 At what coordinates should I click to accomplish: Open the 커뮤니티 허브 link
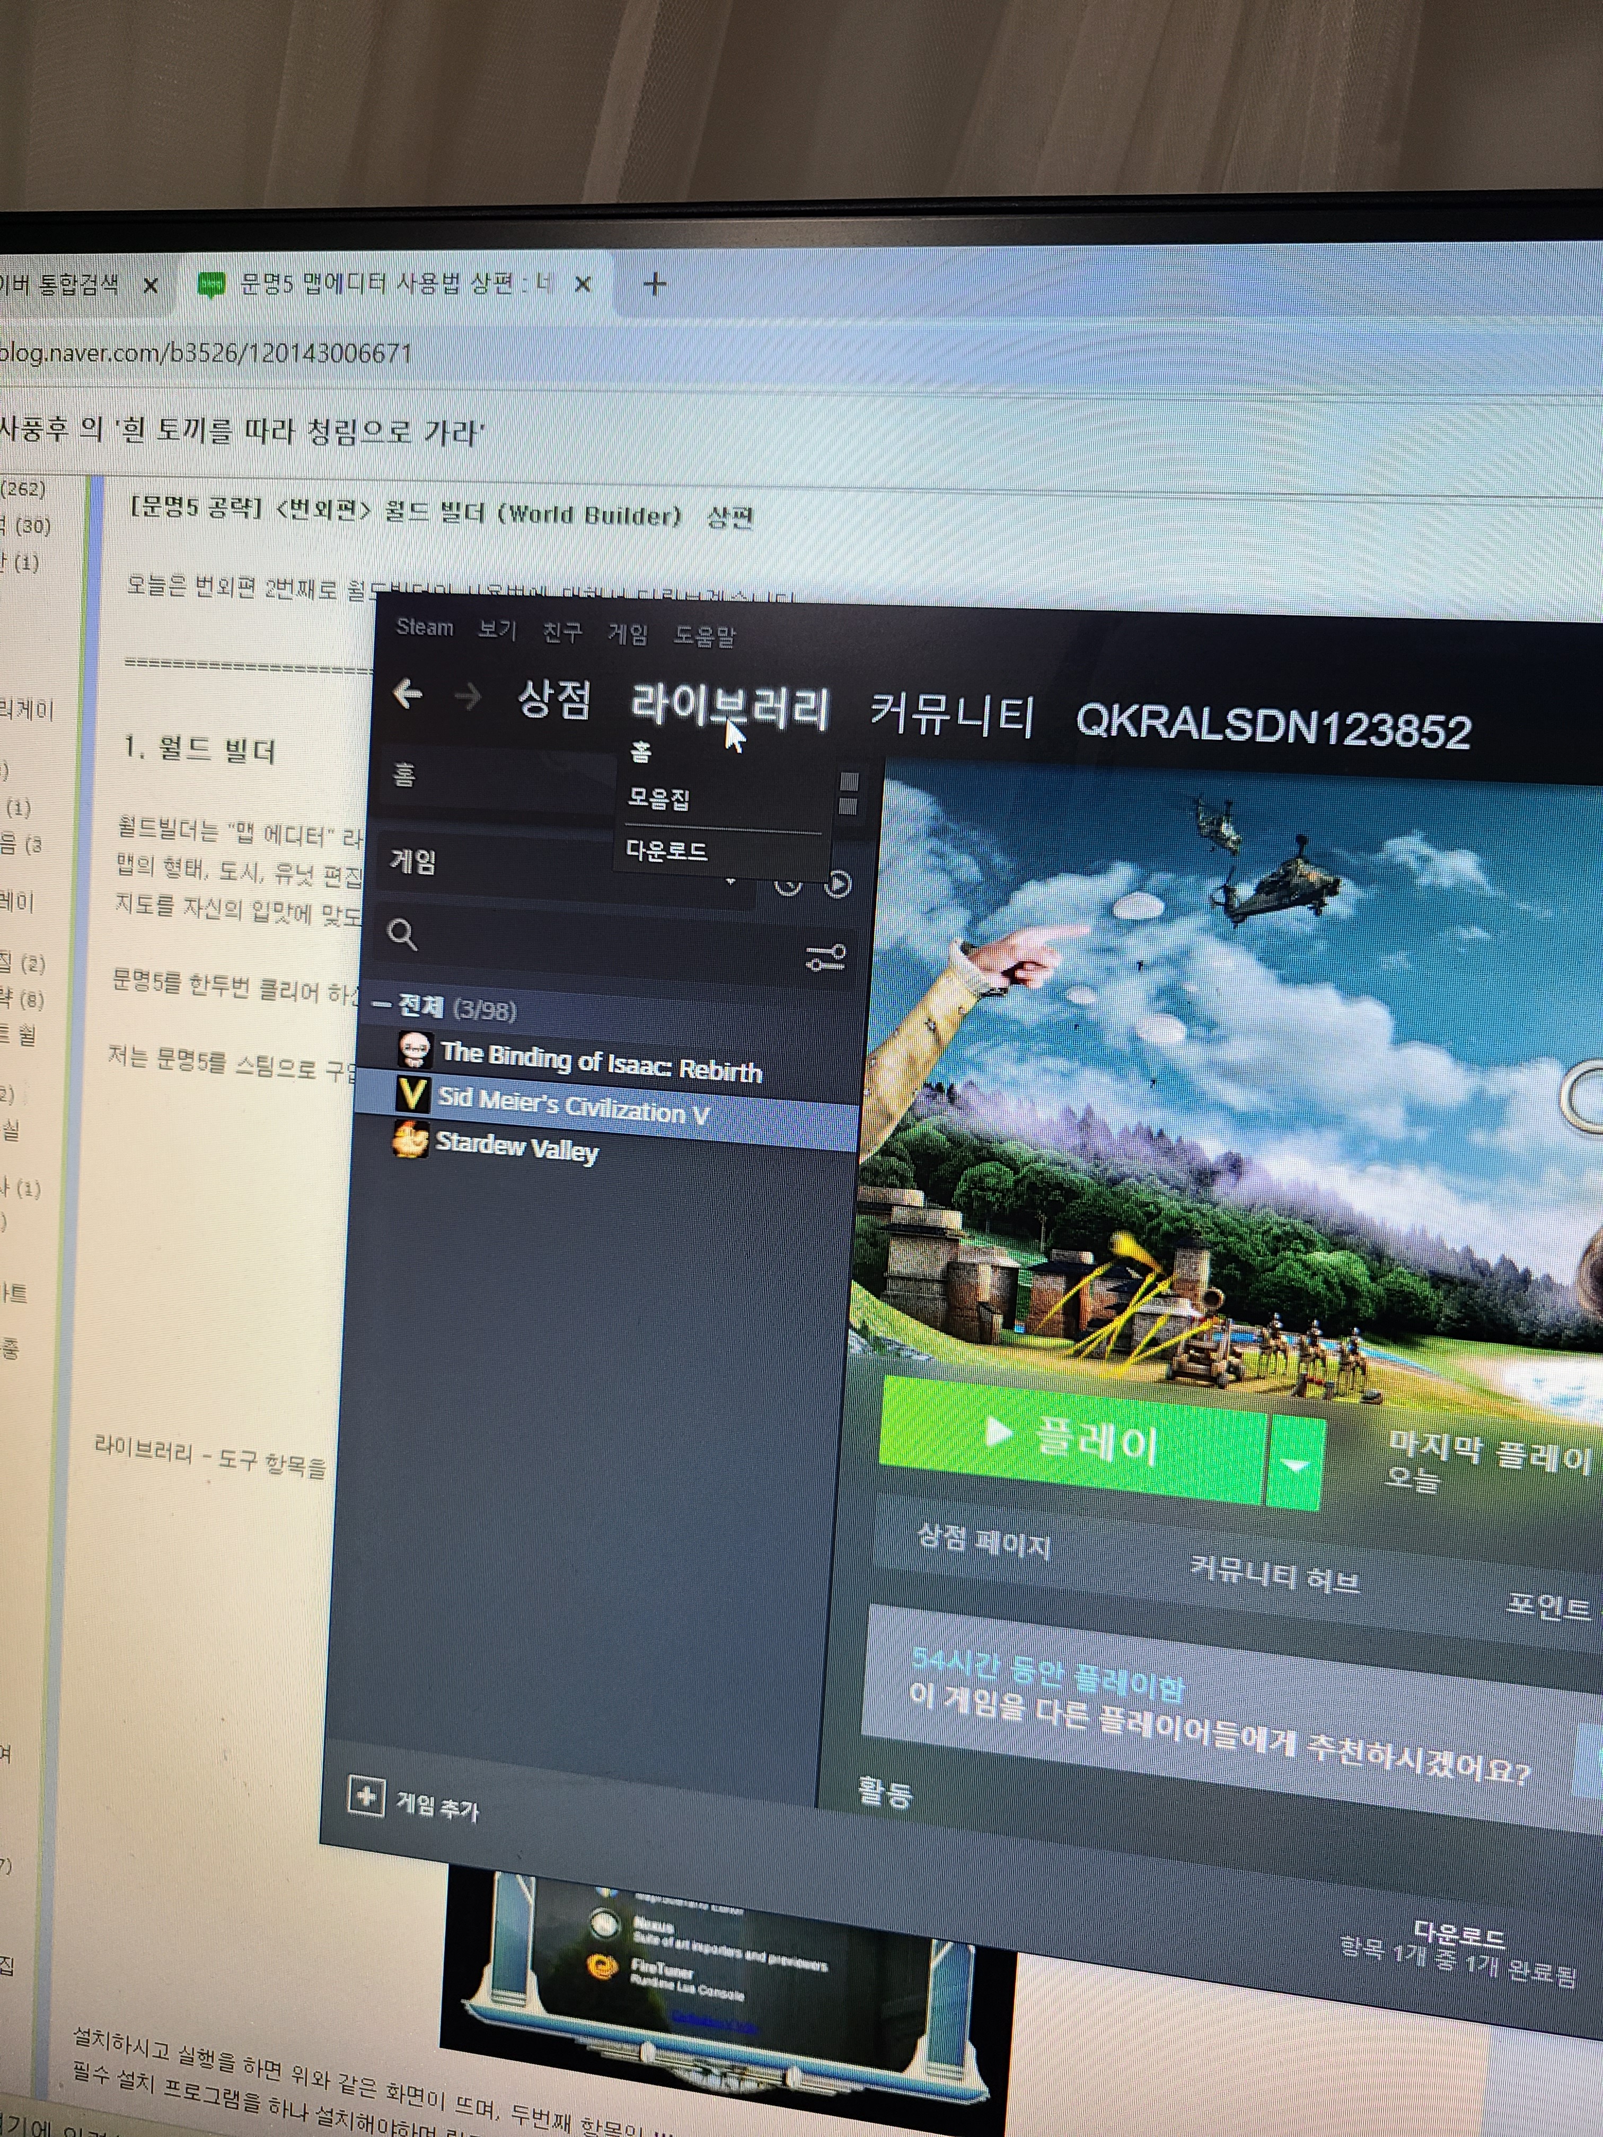tap(1274, 1574)
